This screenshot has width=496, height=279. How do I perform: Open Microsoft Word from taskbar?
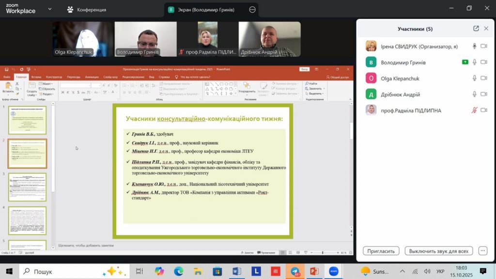(x=237, y=271)
